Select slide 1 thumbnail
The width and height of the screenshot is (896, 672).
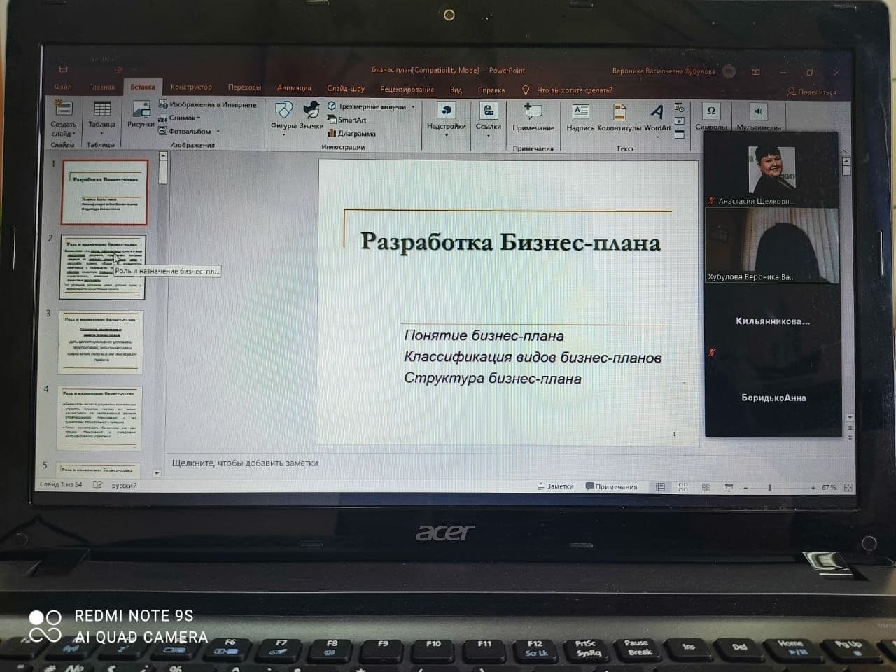105,192
